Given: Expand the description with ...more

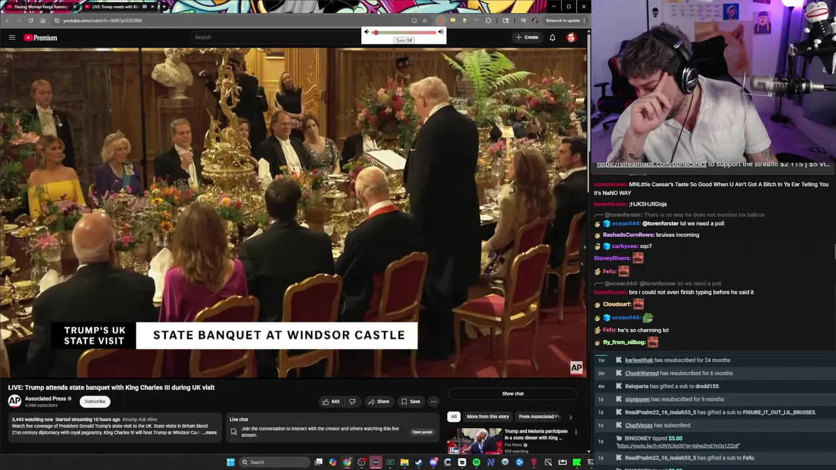Looking at the screenshot, I should click(x=209, y=433).
